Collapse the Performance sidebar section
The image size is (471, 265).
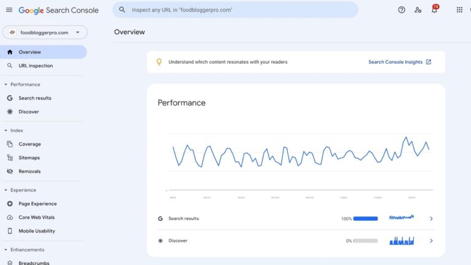coord(6,85)
